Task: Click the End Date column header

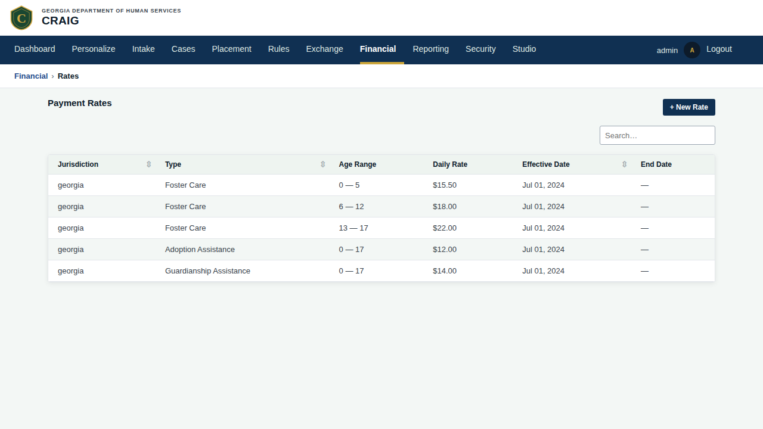Action: pyautogui.click(x=656, y=164)
